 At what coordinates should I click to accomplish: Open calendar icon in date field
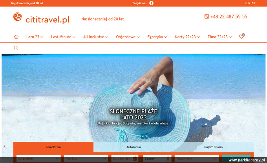[135, 159]
